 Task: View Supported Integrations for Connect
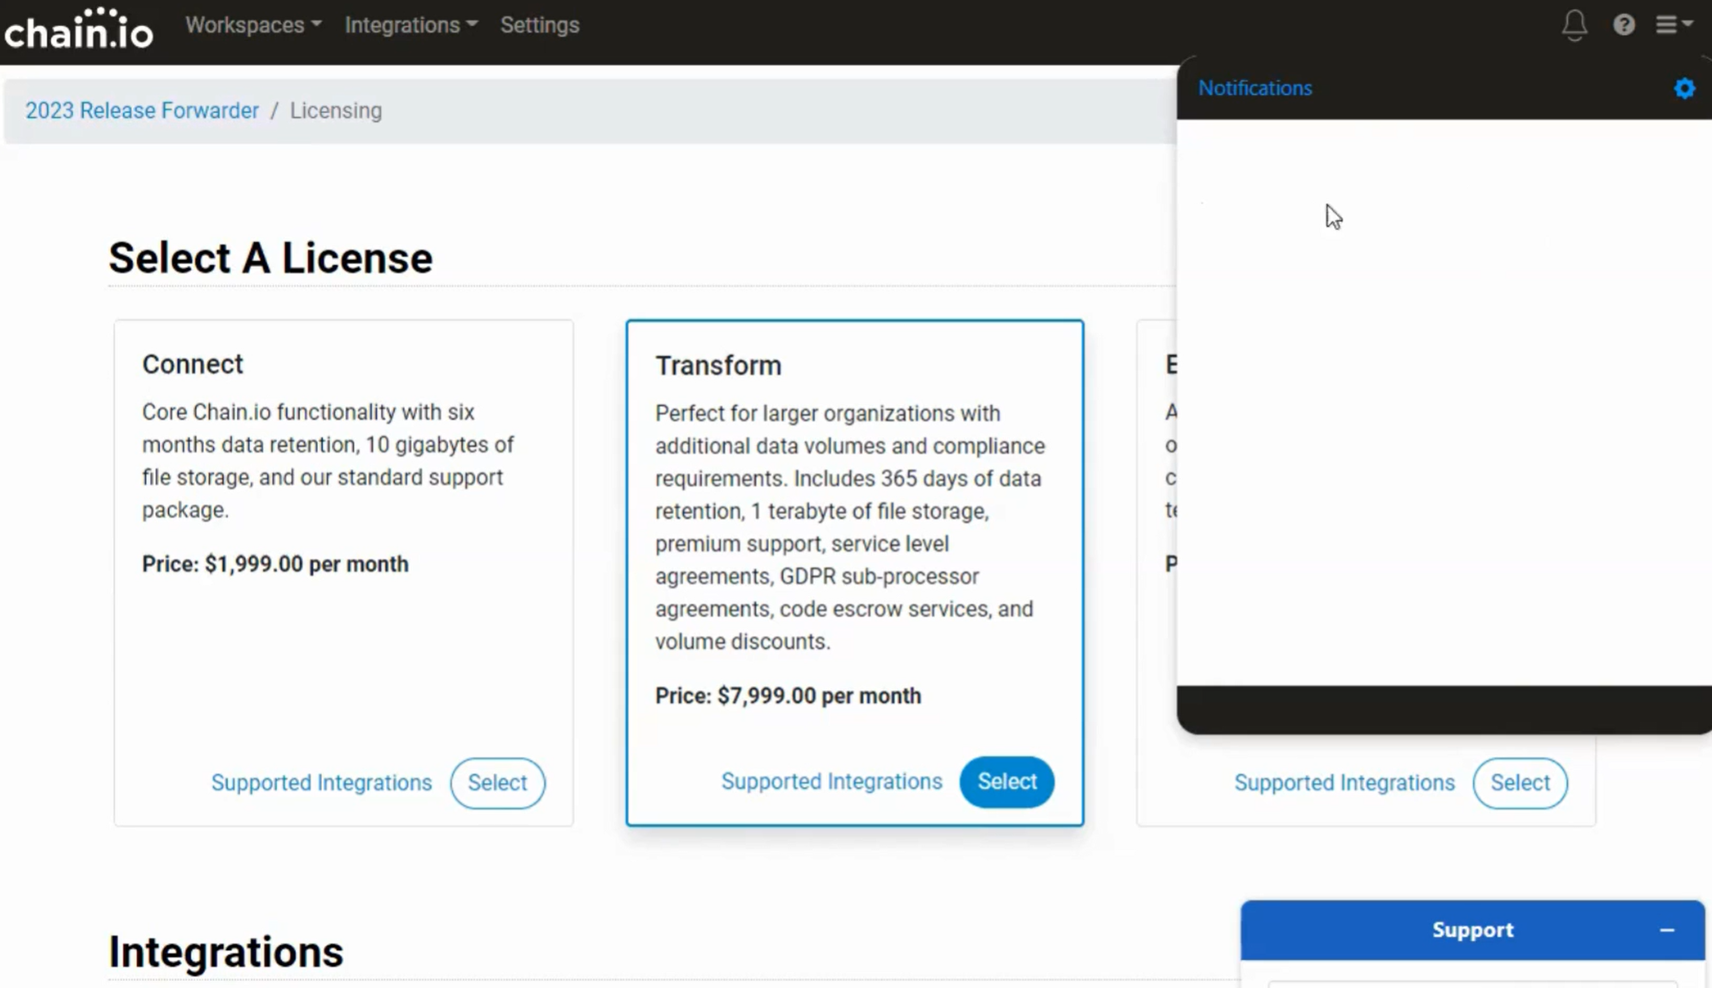point(321,783)
